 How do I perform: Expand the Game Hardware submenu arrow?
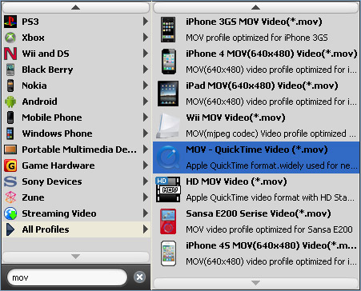pyautogui.click(x=146, y=165)
